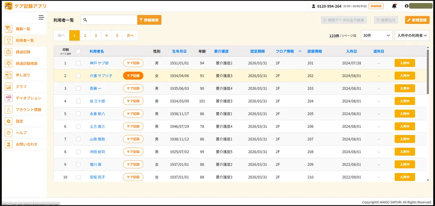Click the user account avatar icon
435x206 pixels.
(x=406, y=6)
